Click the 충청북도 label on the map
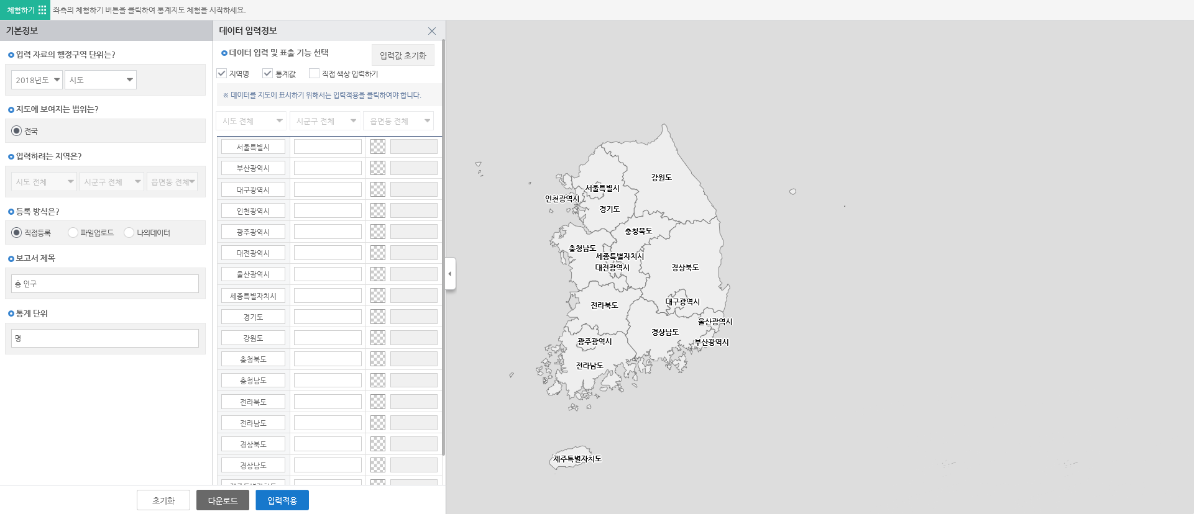1194x514 pixels. pyautogui.click(x=638, y=231)
